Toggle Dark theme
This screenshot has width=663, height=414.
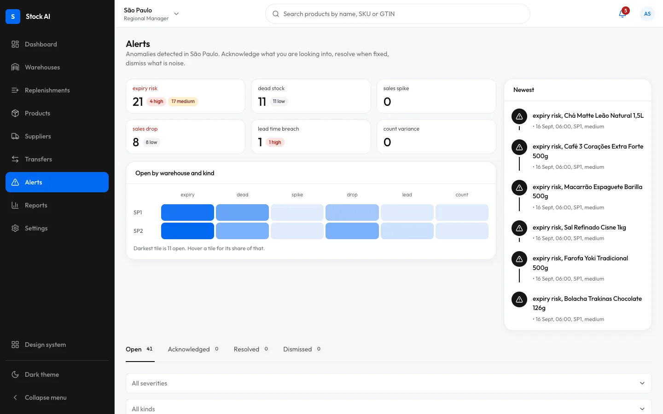point(57,374)
